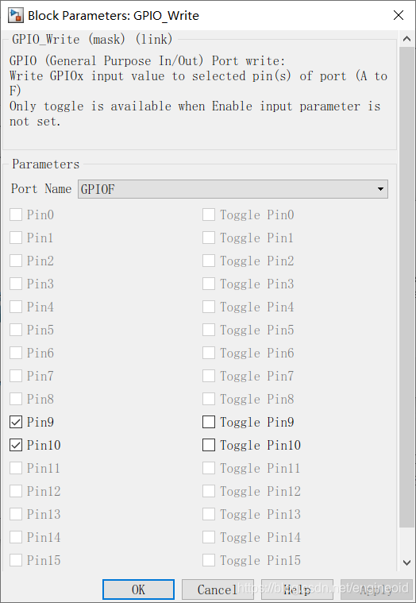Open Help for this block
416x603 pixels.
pos(297,589)
